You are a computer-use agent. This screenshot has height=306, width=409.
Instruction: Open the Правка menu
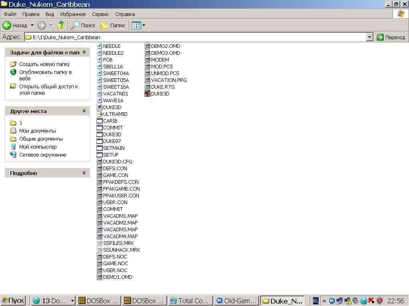[x=31, y=14]
